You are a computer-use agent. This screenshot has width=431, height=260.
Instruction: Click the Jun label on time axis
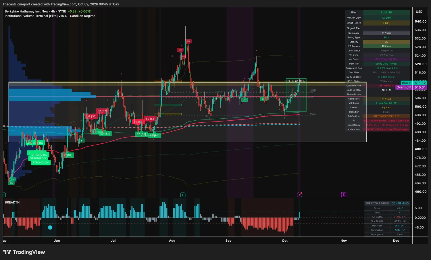pyautogui.click(x=57, y=241)
